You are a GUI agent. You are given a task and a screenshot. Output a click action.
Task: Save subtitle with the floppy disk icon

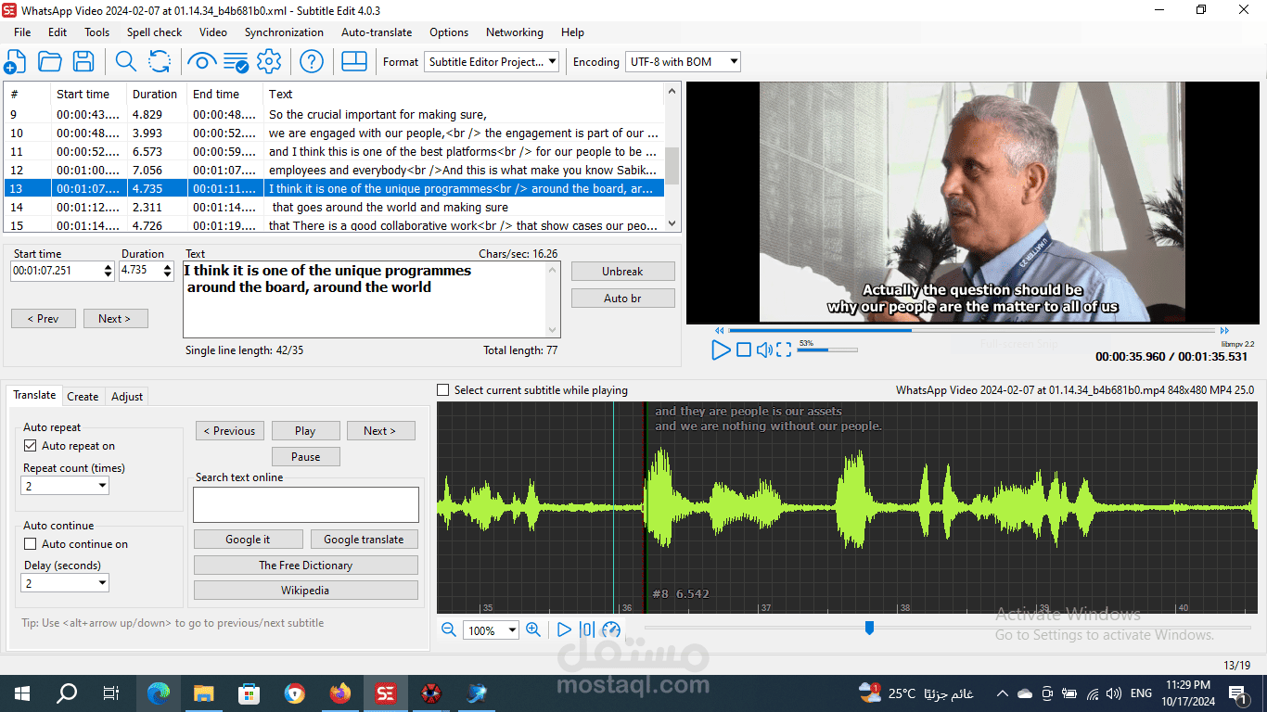tap(83, 62)
